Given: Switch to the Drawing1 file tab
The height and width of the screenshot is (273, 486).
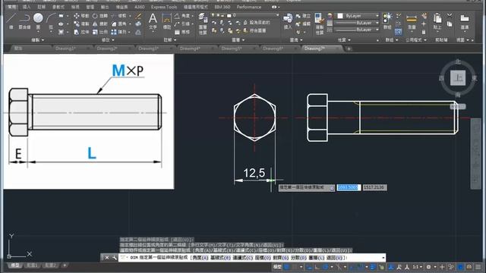Looking at the screenshot, I should 66,49.
